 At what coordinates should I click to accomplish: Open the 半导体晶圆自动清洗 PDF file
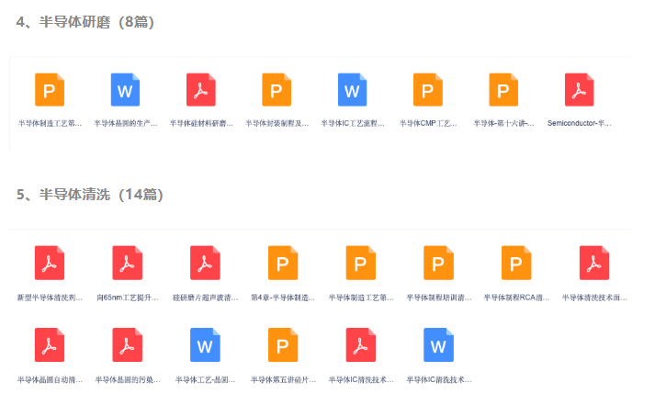coord(50,343)
